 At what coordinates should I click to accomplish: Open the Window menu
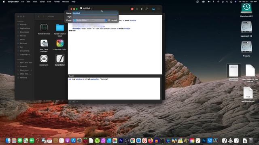[66, 2]
